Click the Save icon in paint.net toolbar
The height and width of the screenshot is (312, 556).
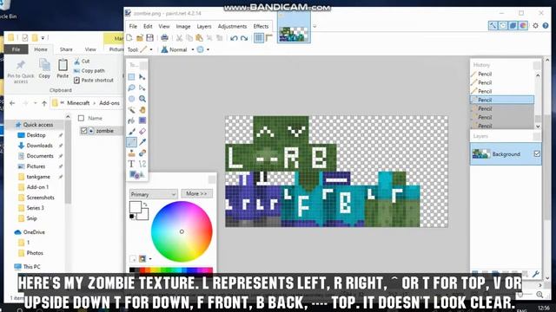coord(150,38)
